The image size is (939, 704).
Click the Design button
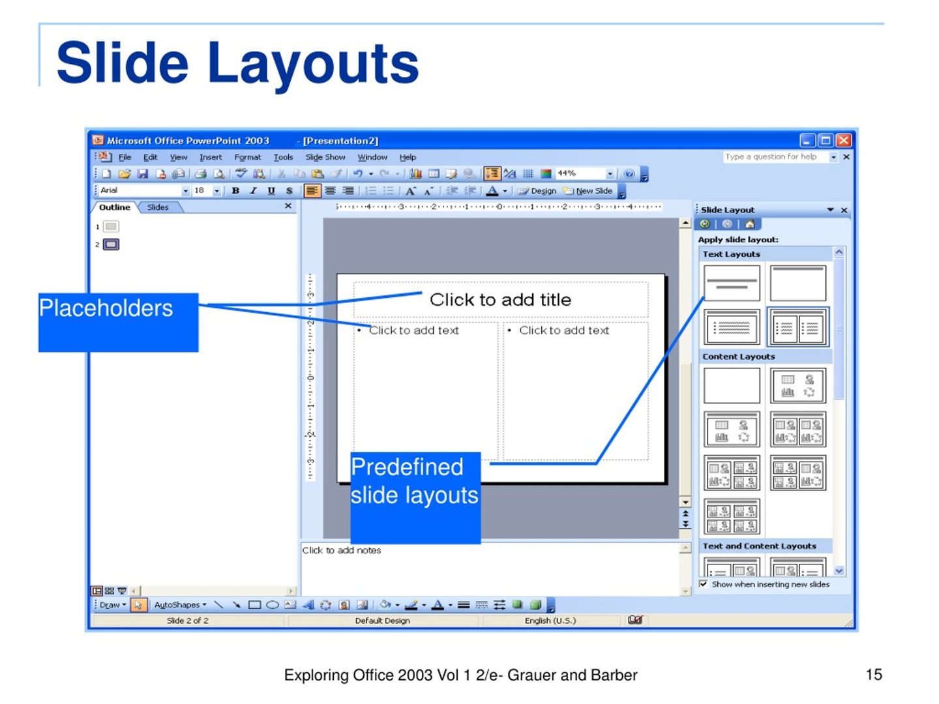[x=537, y=191]
